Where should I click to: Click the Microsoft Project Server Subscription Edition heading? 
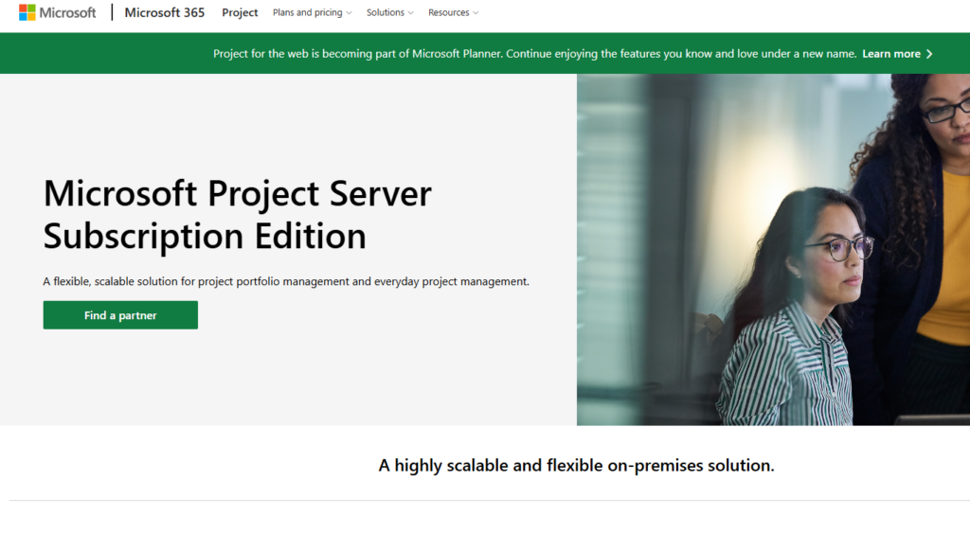pos(238,215)
